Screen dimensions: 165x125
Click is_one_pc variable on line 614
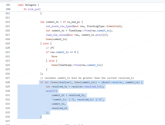(x=74, y=22)
